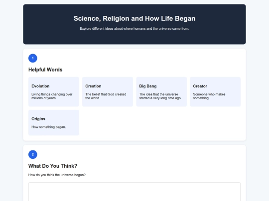Image resolution: width=269 pixels, height=201 pixels.
Task: Click the blue step 1 badge
Action: coord(33,58)
